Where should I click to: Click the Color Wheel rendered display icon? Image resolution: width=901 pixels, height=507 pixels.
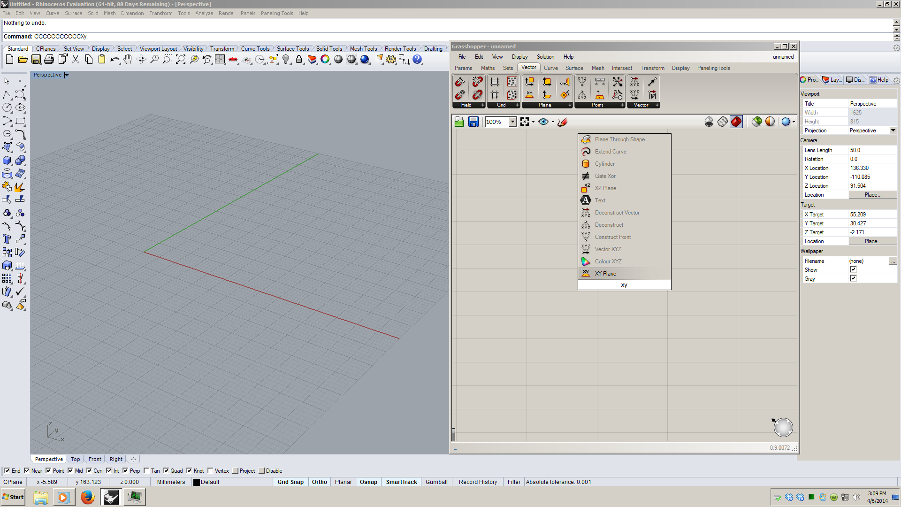point(325,60)
